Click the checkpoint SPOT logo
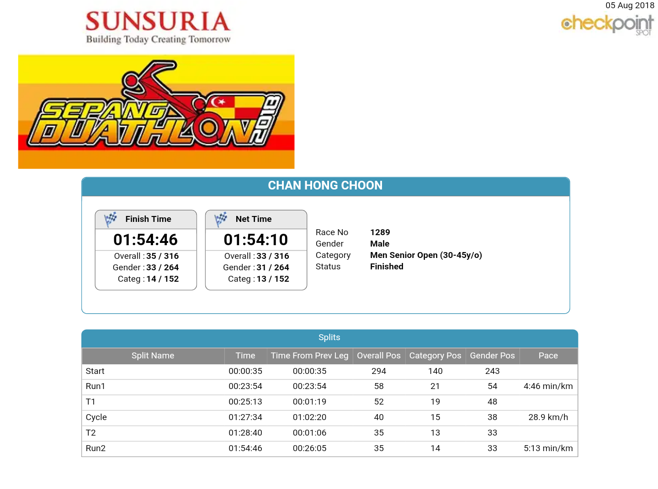The width and height of the screenshot is (658, 489). [607, 25]
